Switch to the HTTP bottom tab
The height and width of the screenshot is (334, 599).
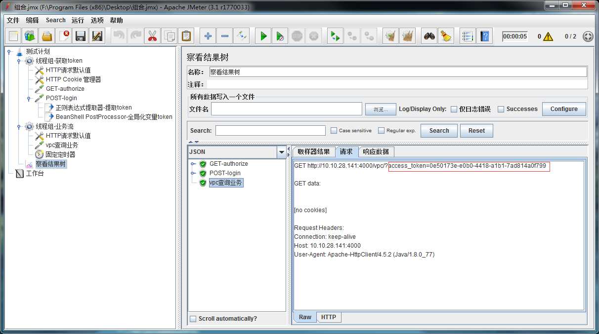coord(329,317)
